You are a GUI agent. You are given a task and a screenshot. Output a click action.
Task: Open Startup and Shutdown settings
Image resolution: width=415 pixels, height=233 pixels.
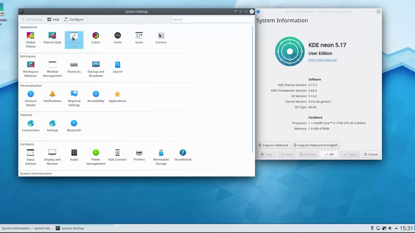(96, 69)
